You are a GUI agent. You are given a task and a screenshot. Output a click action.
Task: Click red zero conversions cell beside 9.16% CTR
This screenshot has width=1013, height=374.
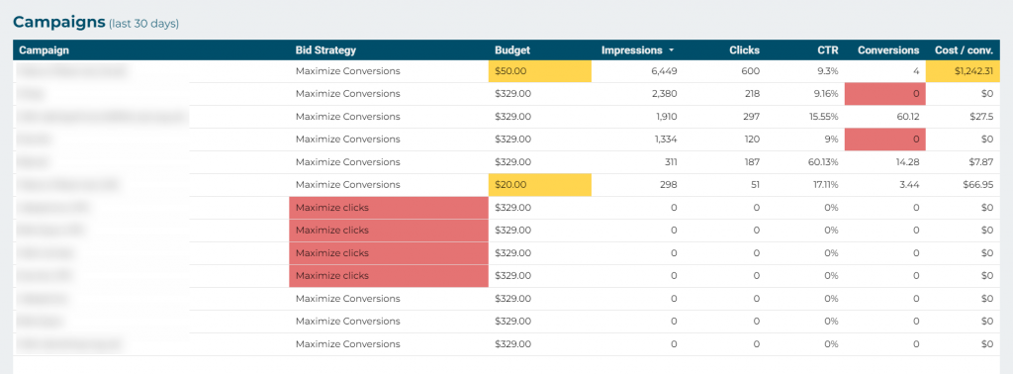882,94
